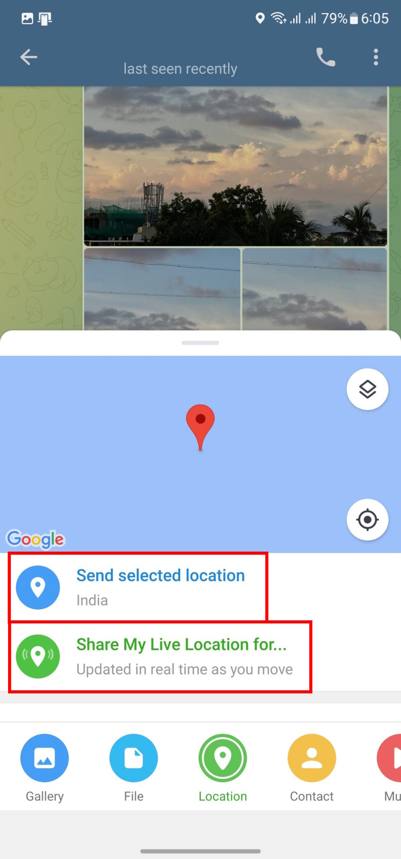This screenshot has height=859, width=401.
Task: Tap the bottom sheet drag handle
Action: tap(200, 343)
